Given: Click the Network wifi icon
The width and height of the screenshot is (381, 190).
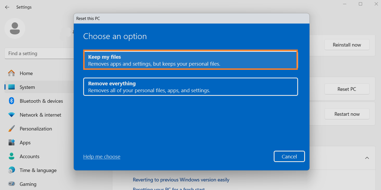Looking at the screenshot, I should coord(11,115).
